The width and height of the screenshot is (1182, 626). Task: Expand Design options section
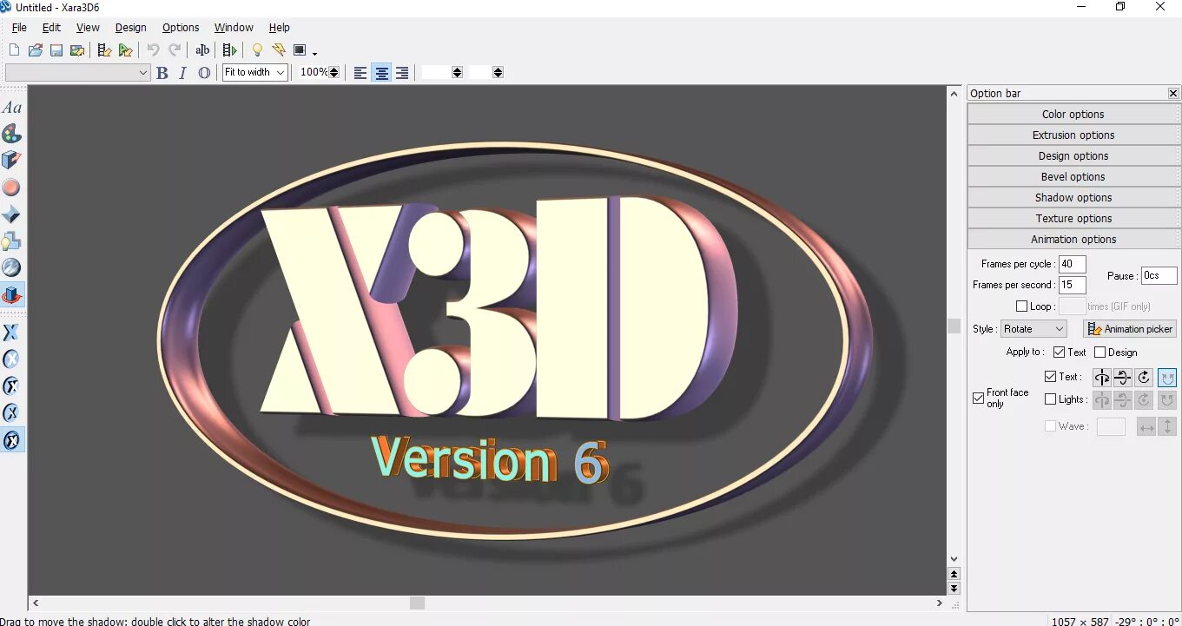click(1073, 156)
